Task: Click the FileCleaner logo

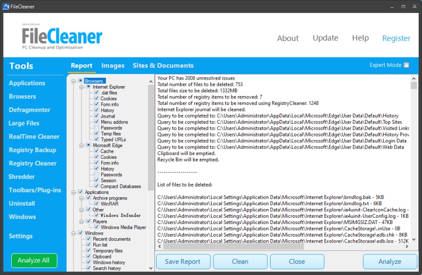Action: [62, 36]
